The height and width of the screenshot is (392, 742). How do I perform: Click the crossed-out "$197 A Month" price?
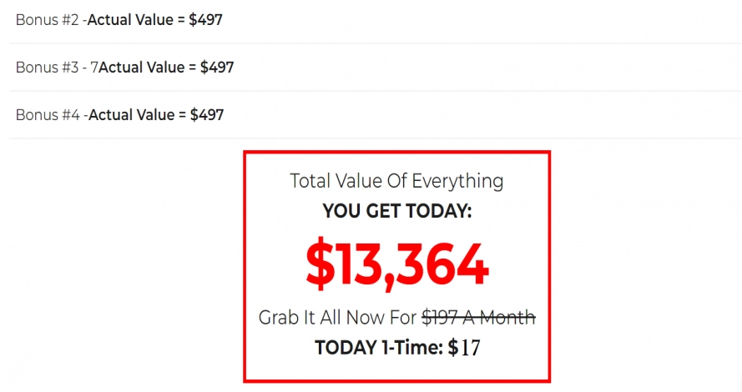point(478,318)
